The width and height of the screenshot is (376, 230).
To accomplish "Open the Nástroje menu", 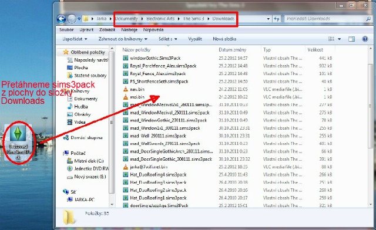I will [129, 30].
